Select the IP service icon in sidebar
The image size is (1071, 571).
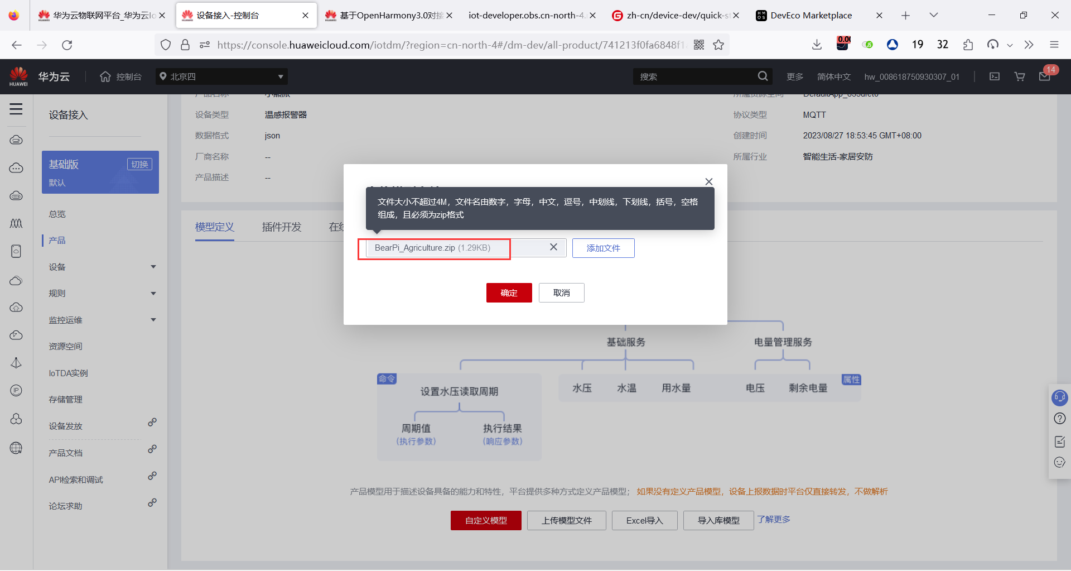point(16,391)
